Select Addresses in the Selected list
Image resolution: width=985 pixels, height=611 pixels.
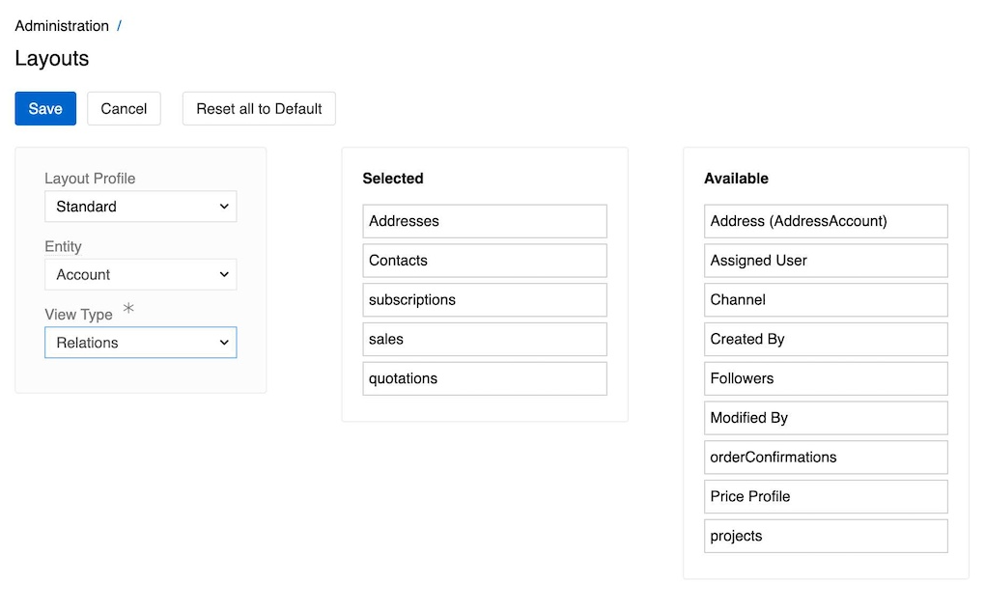[x=484, y=221]
